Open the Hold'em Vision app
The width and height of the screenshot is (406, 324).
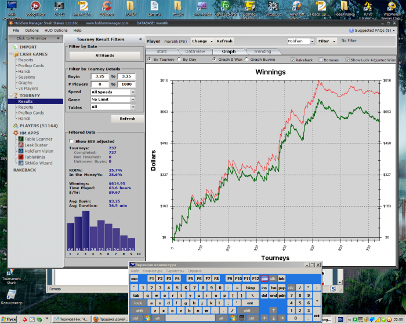(x=38, y=151)
